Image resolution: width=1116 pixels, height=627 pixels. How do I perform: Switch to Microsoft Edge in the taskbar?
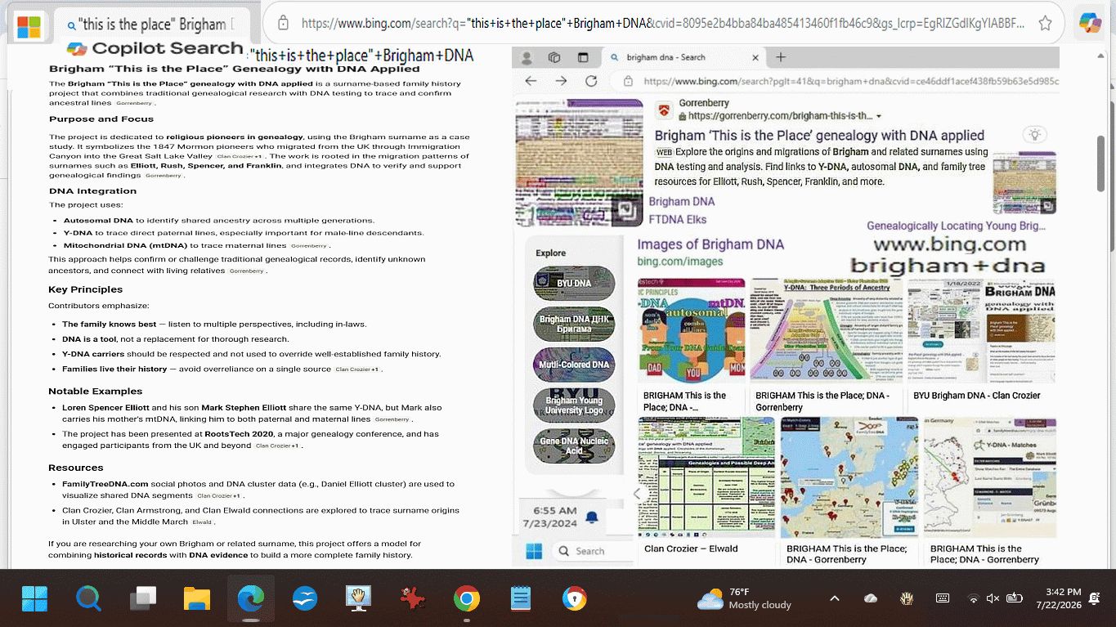(251, 599)
